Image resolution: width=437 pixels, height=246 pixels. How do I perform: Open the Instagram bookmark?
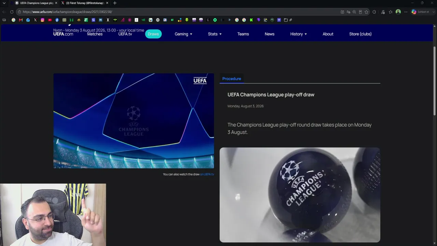42,20
